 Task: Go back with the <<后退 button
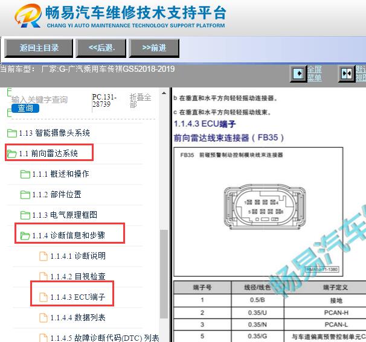(101, 48)
